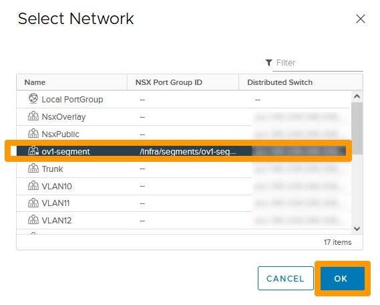Image resolution: width=380 pixels, height=305 pixels.
Task: Click the NsxOverlay port group icon
Action: [33, 116]
